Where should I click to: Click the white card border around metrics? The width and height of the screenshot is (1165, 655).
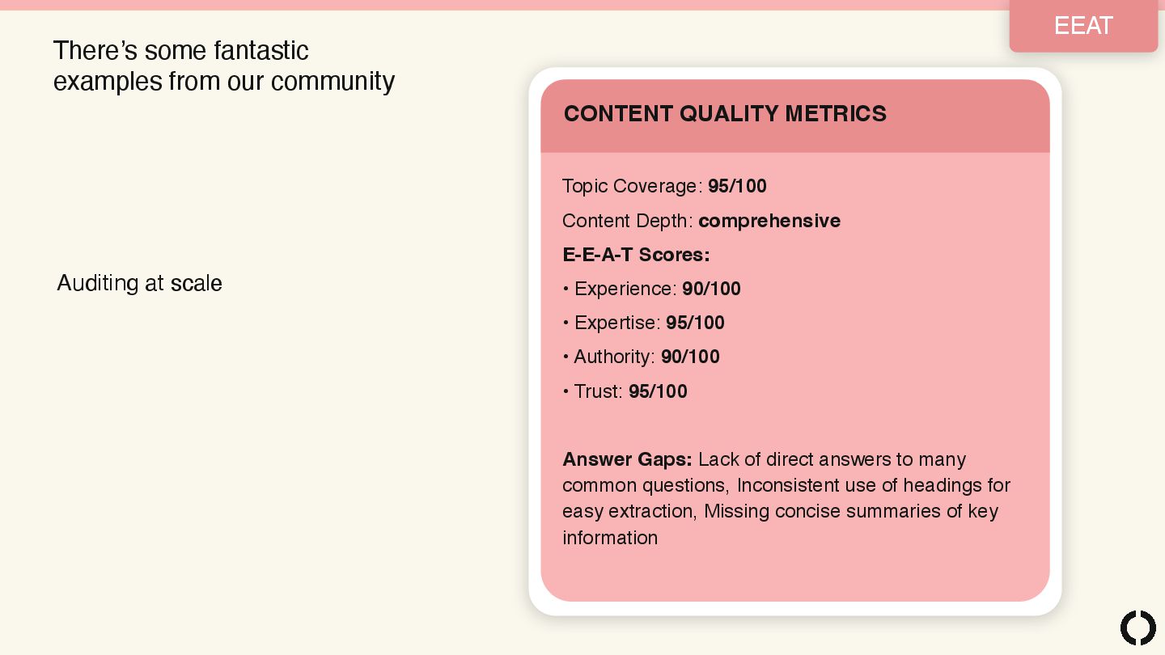pos(795,73)
